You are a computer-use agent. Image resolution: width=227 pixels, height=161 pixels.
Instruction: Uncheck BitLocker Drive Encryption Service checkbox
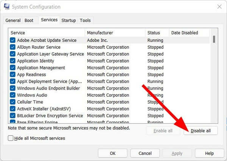(x=13, y=115)
